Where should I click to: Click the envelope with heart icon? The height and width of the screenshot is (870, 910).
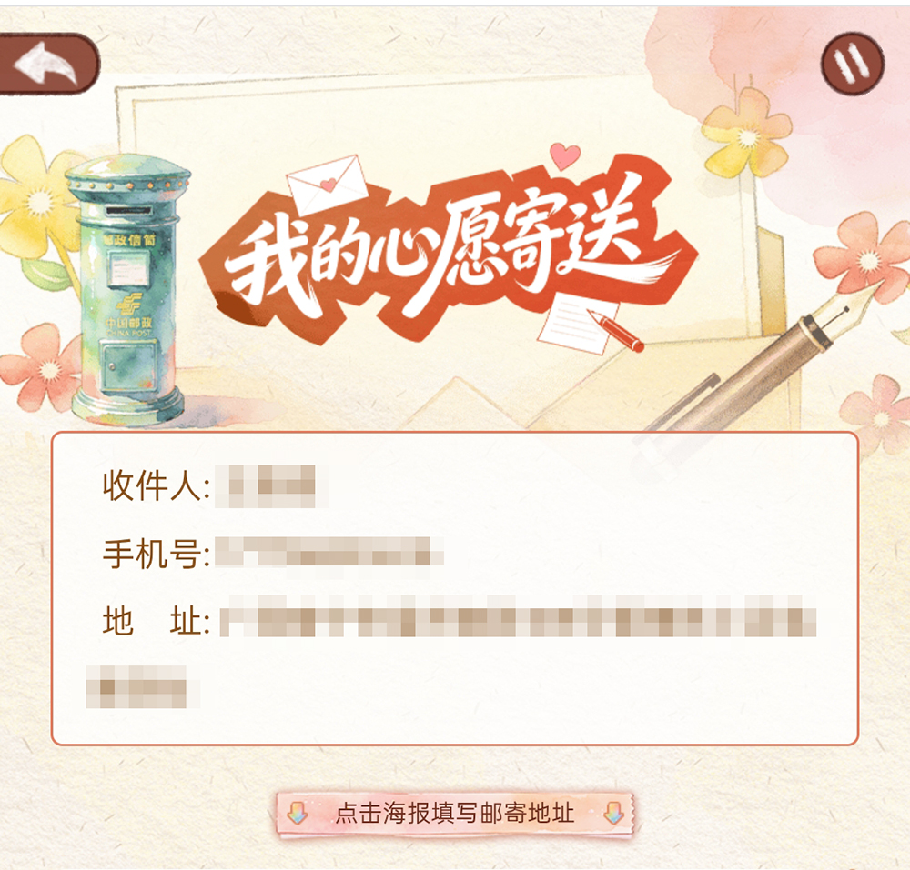(328, 185)
